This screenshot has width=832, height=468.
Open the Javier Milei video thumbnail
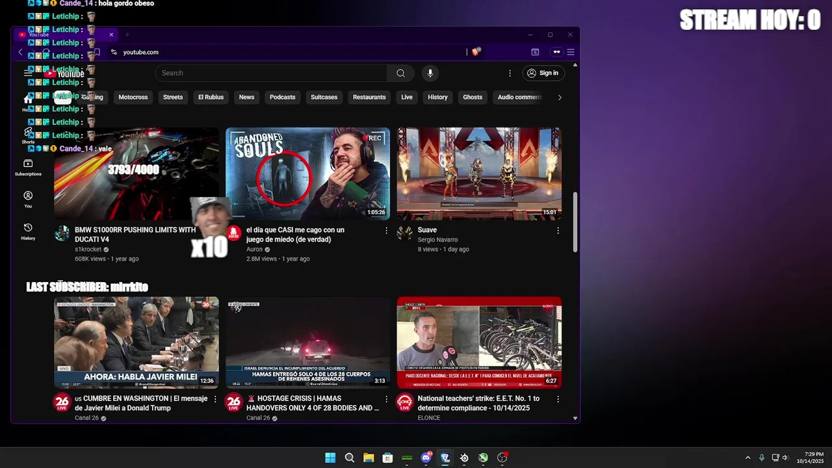(136, 343)
